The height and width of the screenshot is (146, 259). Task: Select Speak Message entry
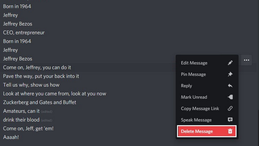(x=207, y=120)
